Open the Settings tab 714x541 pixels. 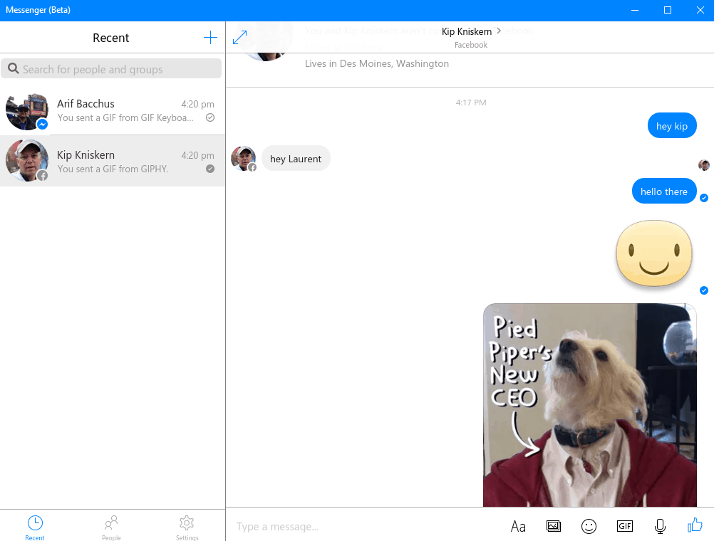[187, 527]
